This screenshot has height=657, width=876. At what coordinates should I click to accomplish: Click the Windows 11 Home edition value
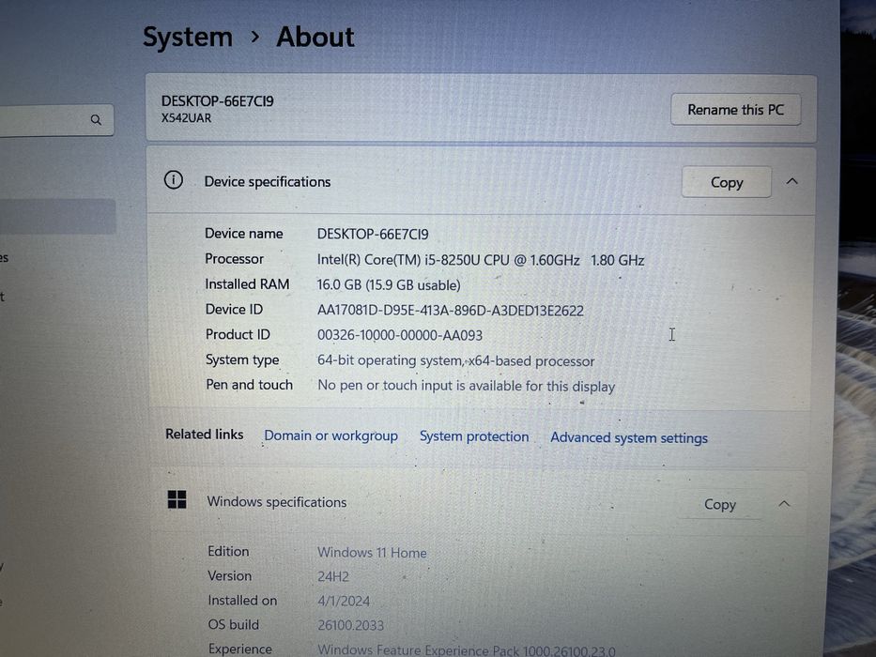pyautogui.click(x=372, y=553)
